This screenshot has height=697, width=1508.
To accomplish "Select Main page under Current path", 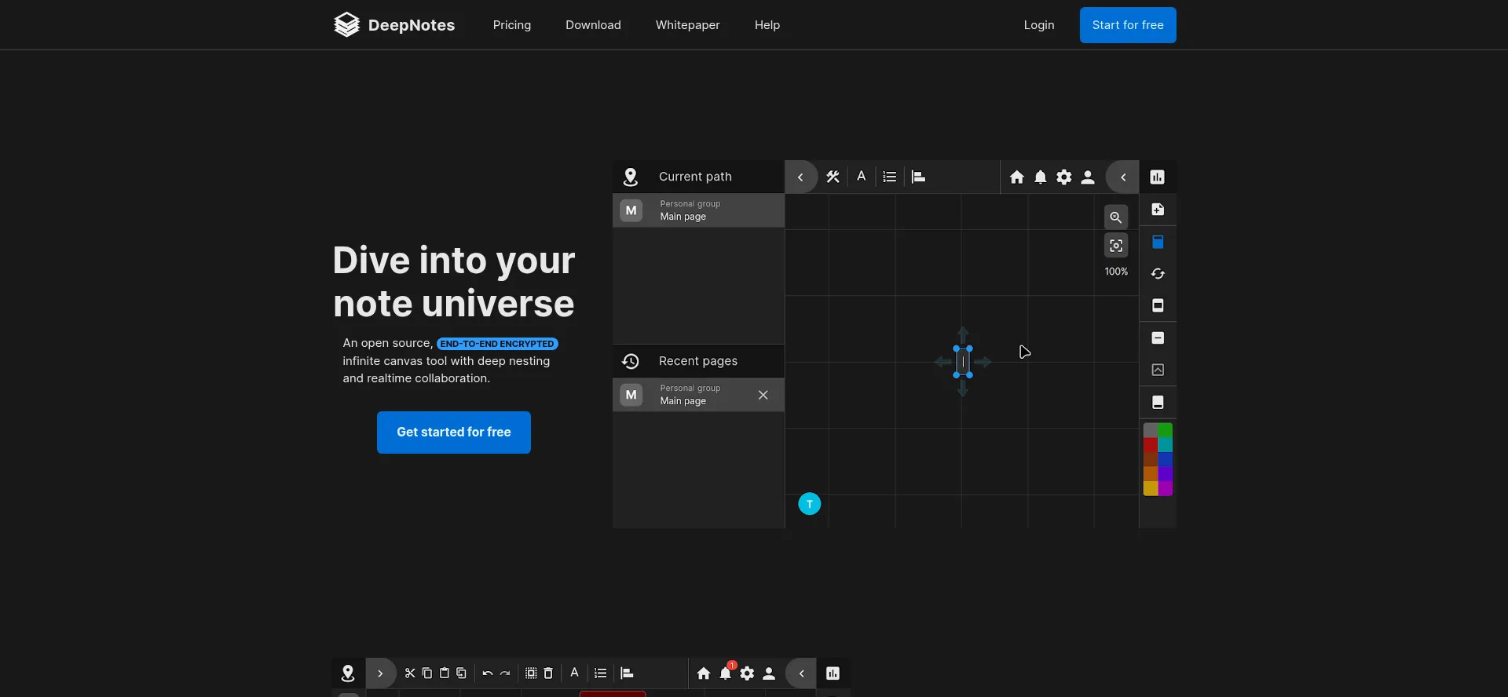I will pyautogui.click(x=698, y=210).
